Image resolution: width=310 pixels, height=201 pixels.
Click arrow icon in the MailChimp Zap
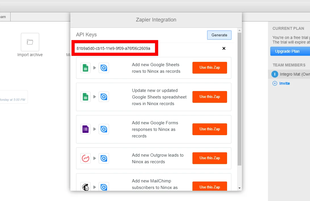pos(94,187)
